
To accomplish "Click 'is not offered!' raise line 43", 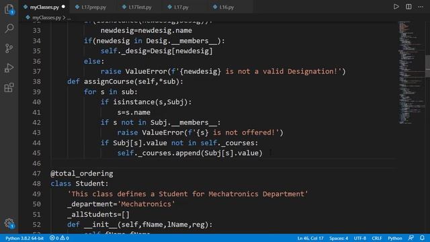I will click(200, 132).
